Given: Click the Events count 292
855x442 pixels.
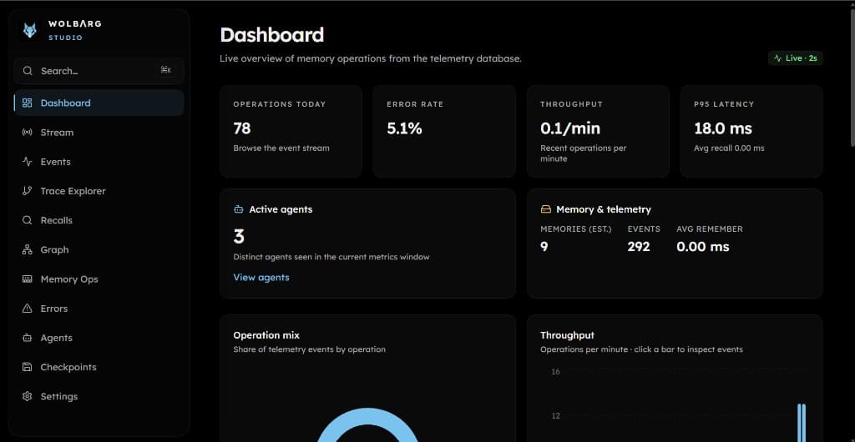Looking at the screenshot, I should coord(639,247).
